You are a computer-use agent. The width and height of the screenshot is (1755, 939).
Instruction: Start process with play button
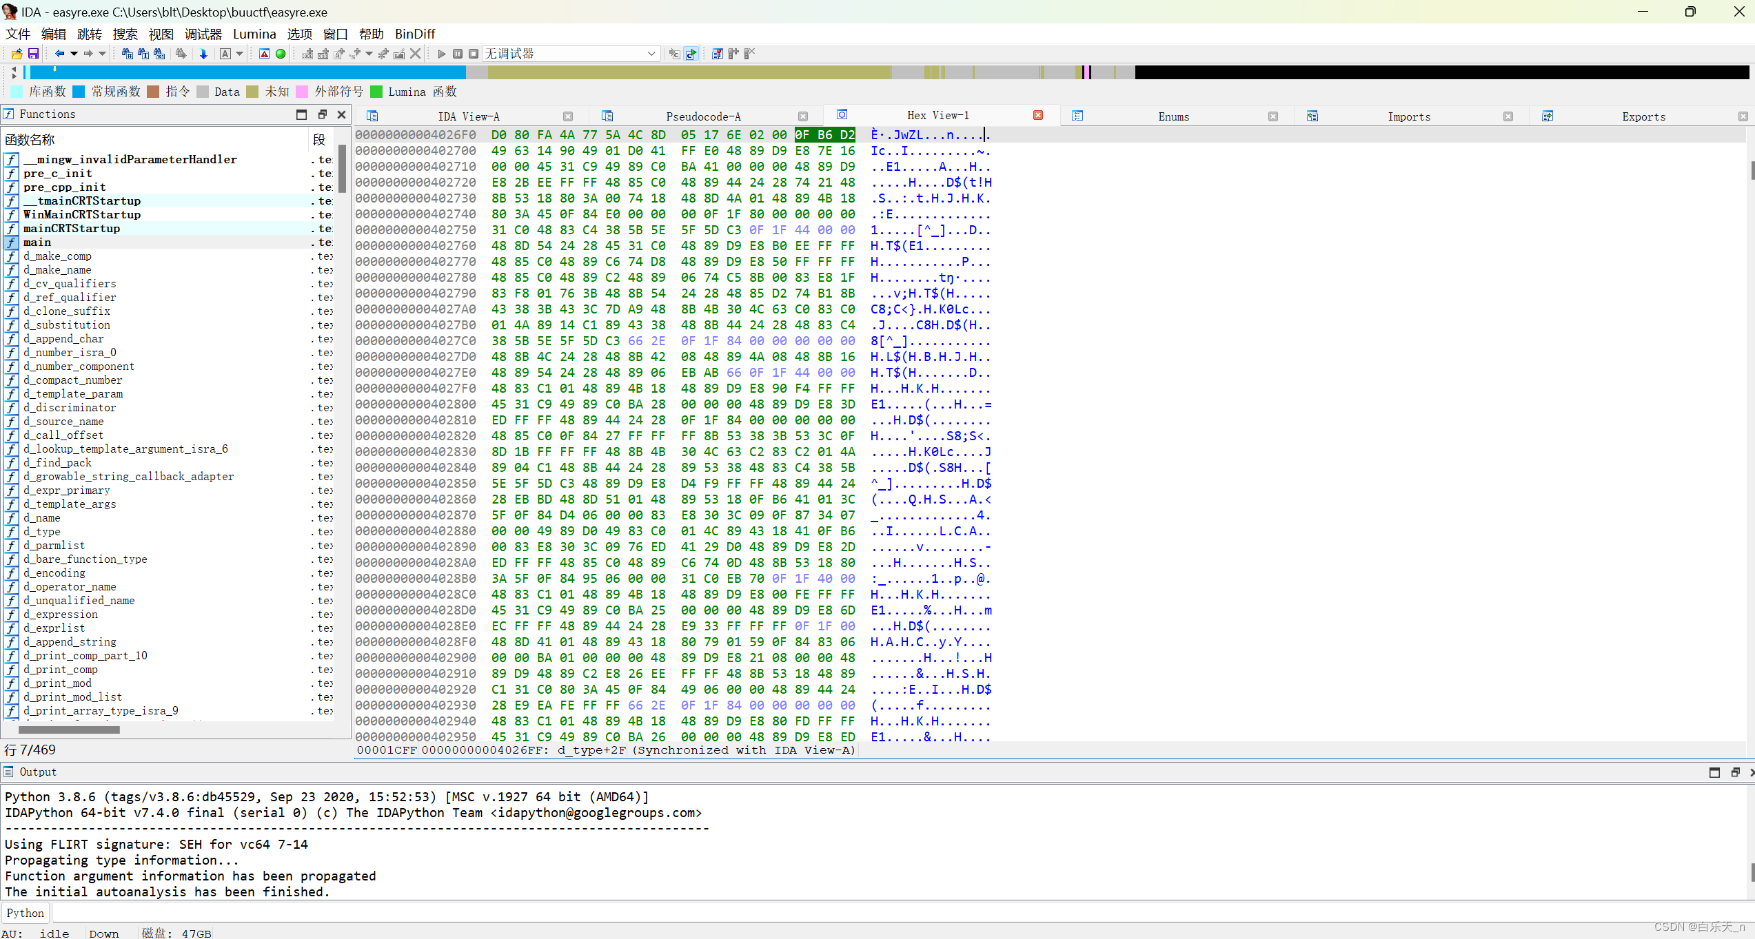(x=442, y=54)
